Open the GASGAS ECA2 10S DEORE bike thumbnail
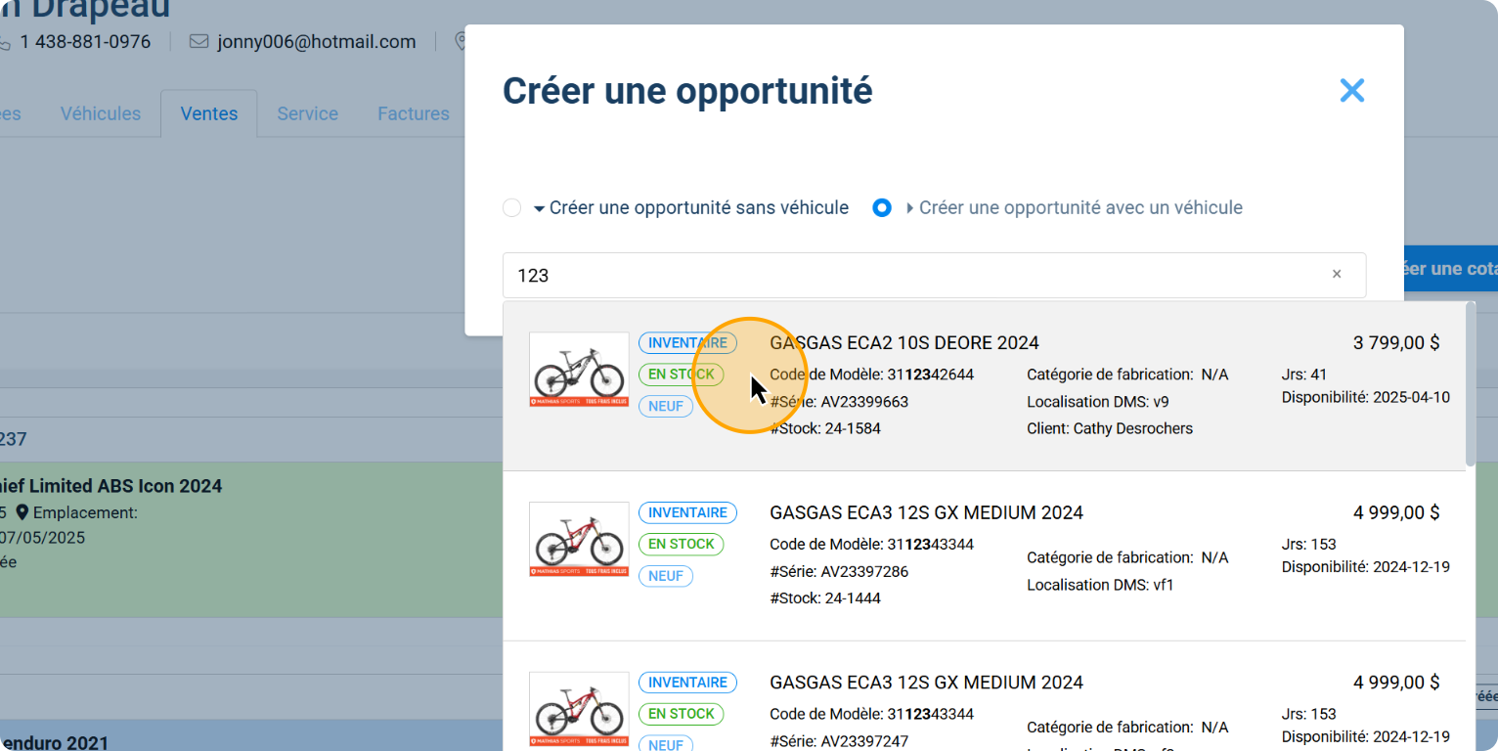1498x751 pixels. point(579,370)
